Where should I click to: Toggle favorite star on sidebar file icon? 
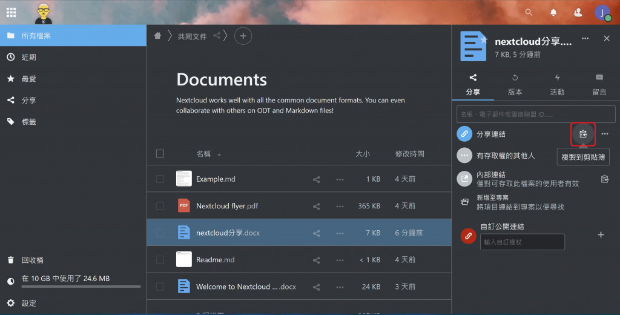tap(484, 40)
